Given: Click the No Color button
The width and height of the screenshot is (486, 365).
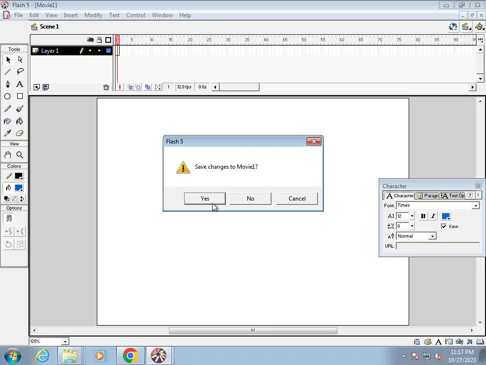Looking at the screenshot, I should tap(14, 199).
